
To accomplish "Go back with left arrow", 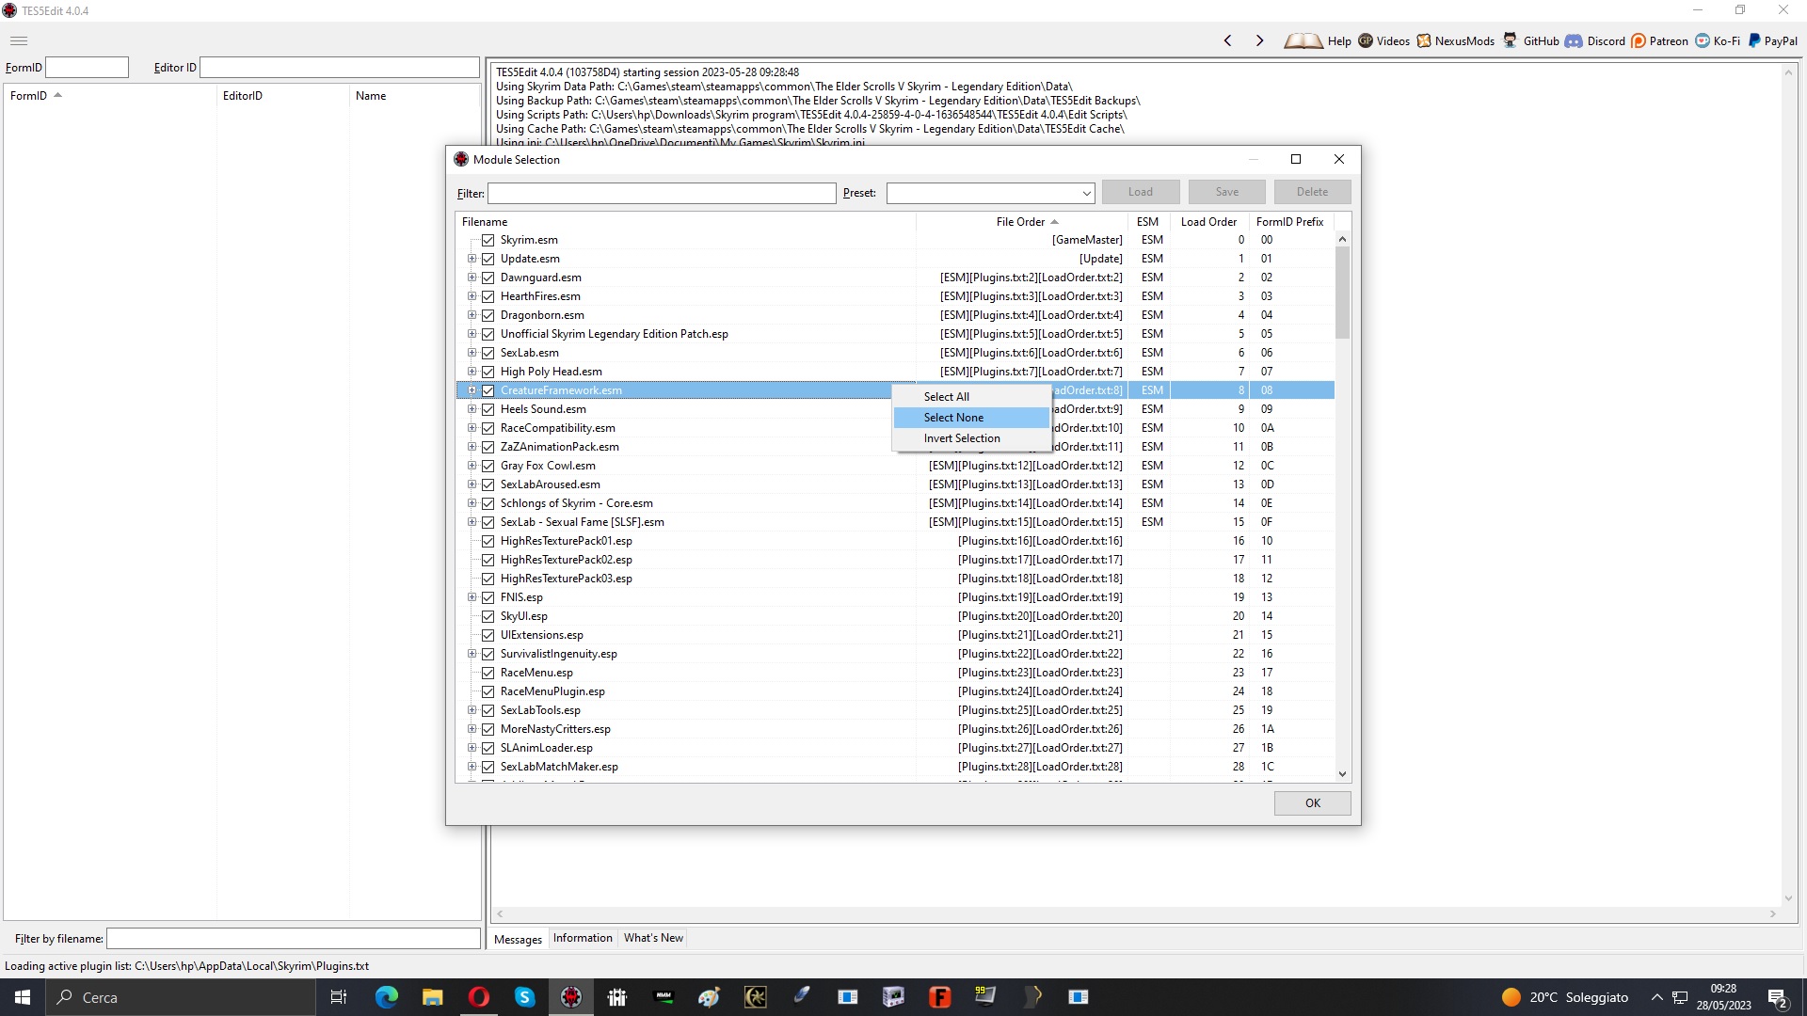I will click(1227, 40).
